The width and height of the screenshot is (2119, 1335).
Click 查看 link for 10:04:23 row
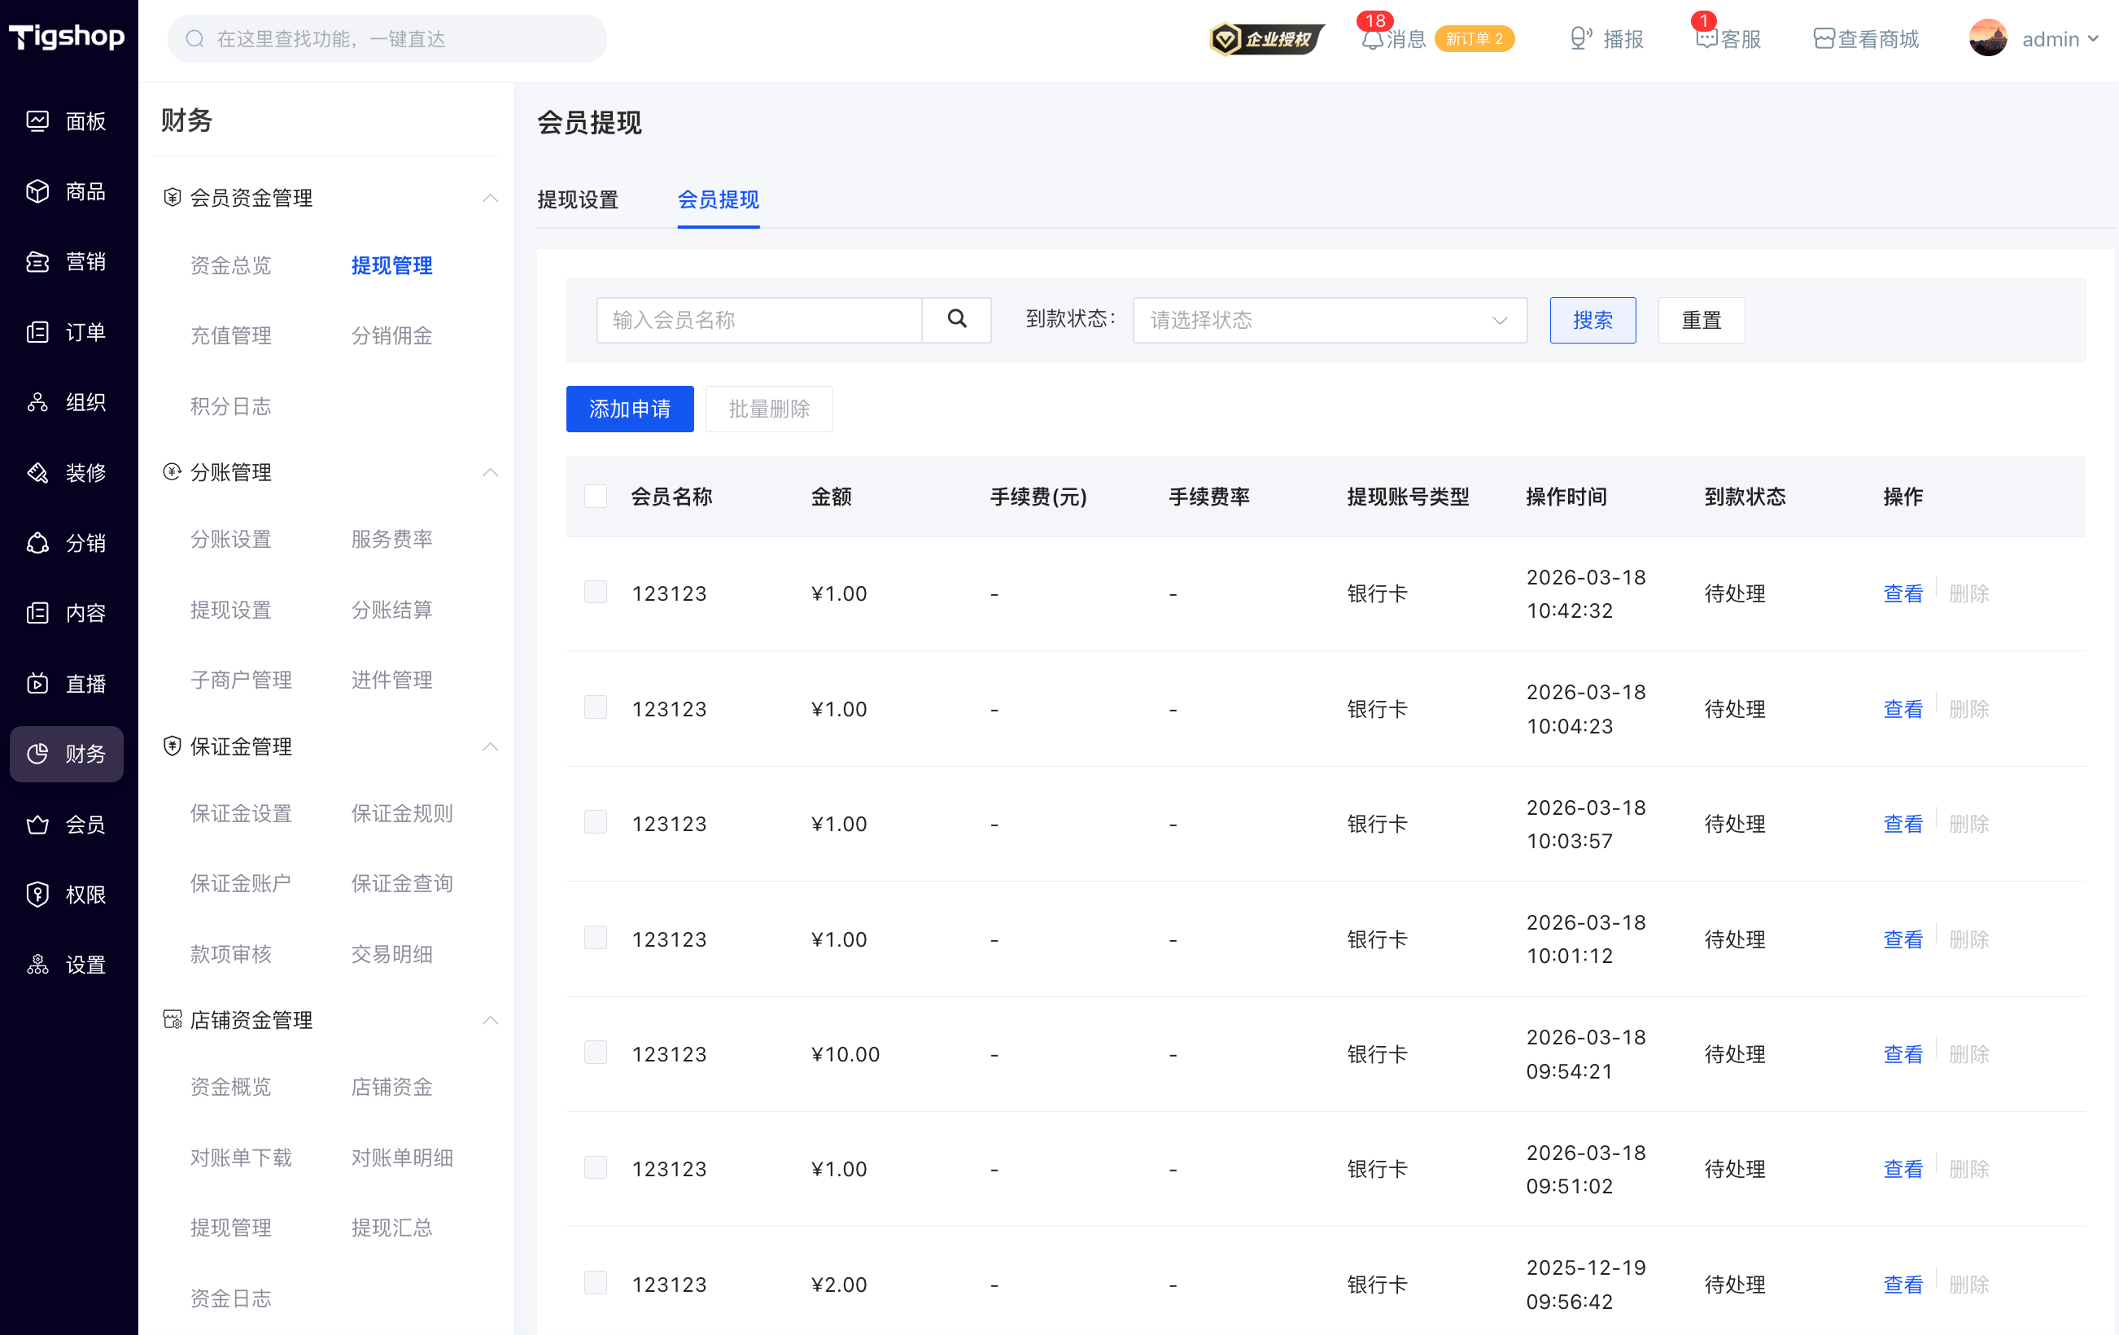(x=1903, y=708)
